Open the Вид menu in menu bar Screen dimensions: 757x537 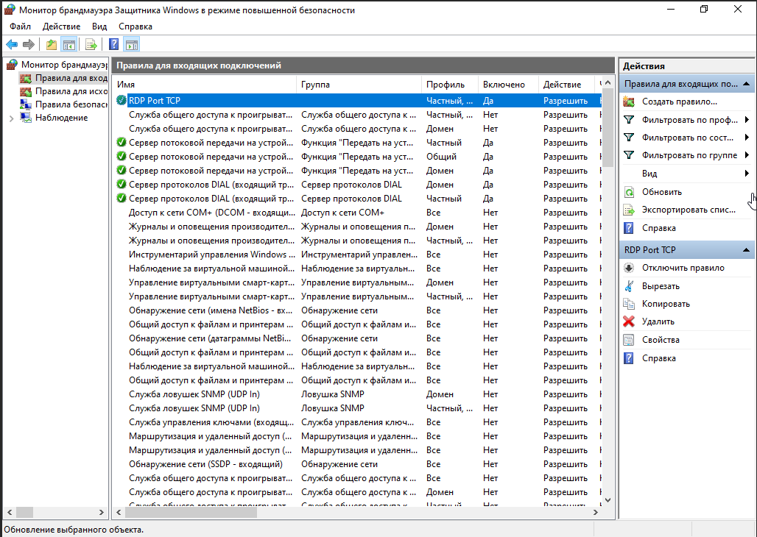[99, 26]
